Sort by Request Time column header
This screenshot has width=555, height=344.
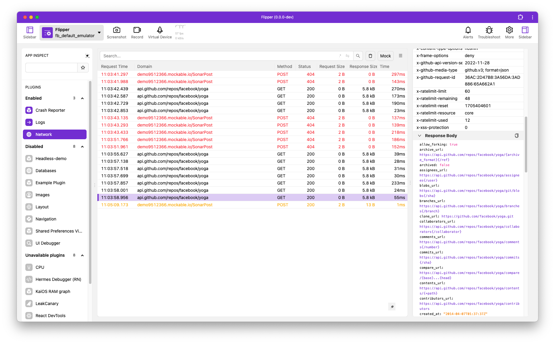coord(114,66)
